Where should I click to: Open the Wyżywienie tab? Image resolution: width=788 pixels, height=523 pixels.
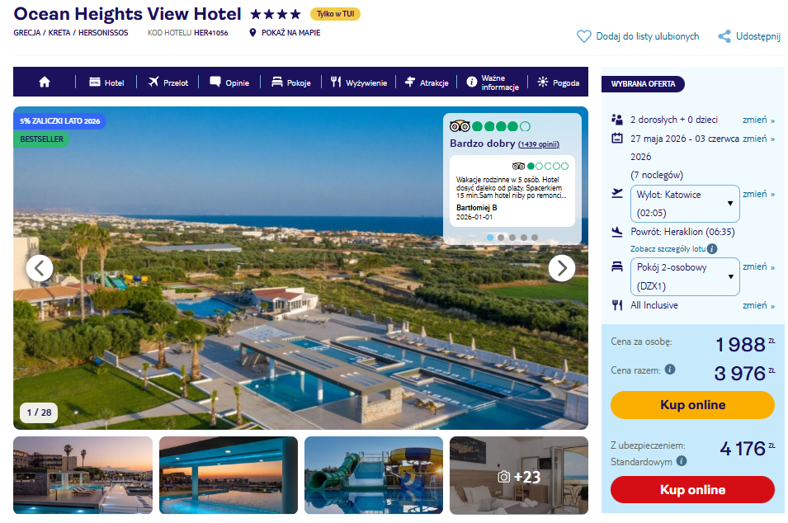tap(359, 82)
